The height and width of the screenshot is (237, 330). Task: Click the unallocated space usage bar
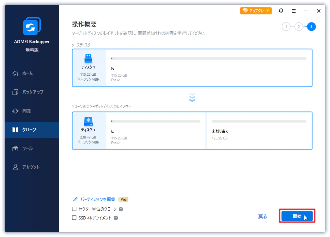click(259, 121)
